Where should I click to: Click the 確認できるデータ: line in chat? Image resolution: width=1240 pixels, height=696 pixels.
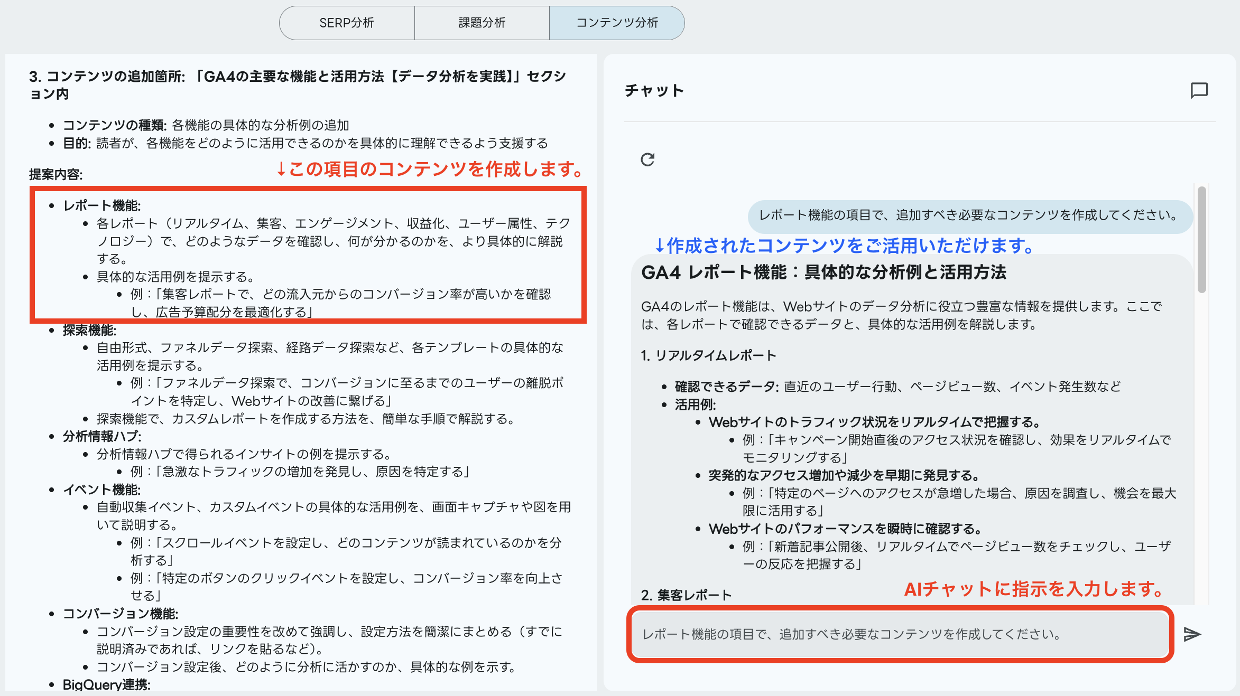click(897, 387)
